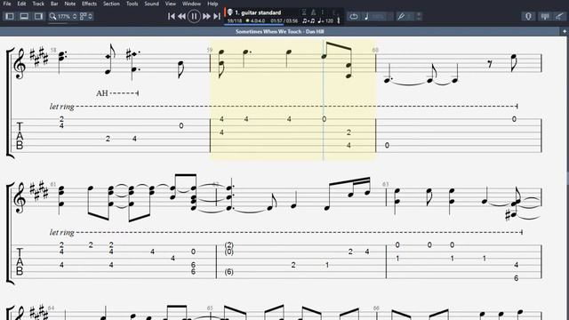Viewport: 569px width, 320px height.
Task: Enable loop playback
Action: (x=354, y=16)
